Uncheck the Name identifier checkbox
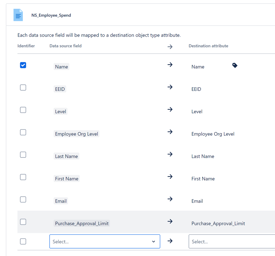The image size is (275, 256). tap(23, 65)
